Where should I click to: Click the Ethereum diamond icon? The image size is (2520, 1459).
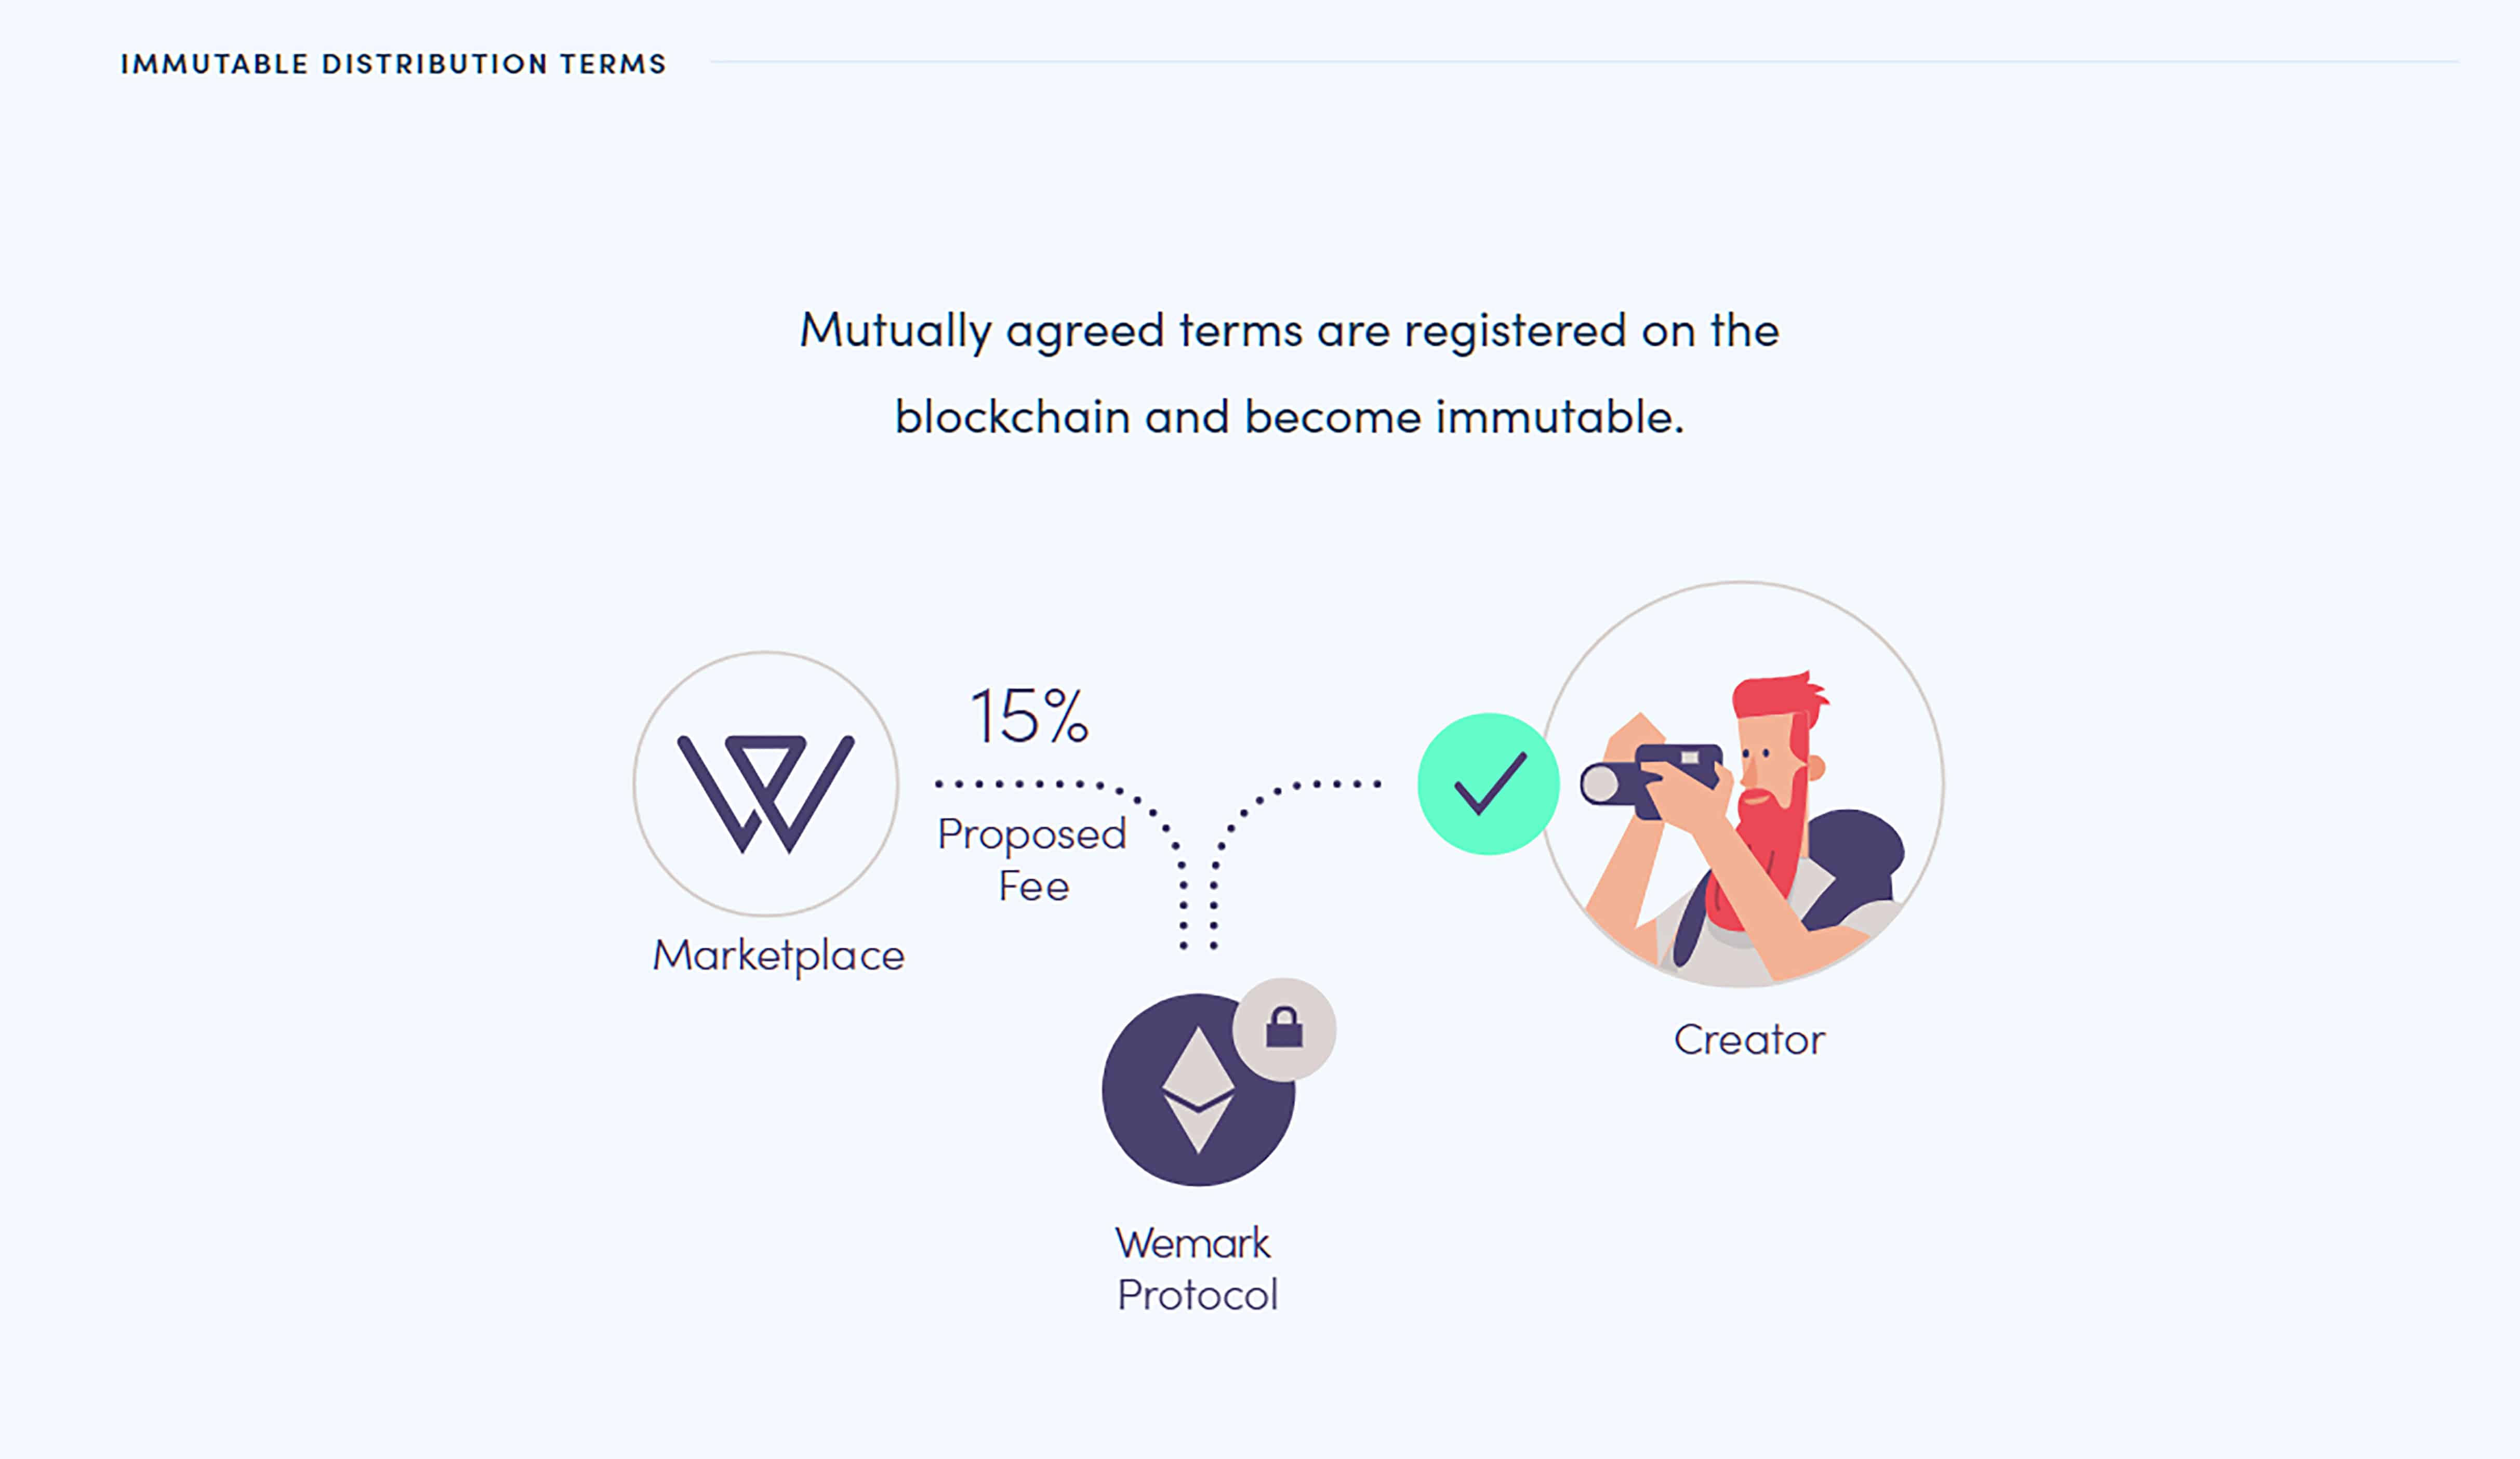[x=1198, y=1090]
